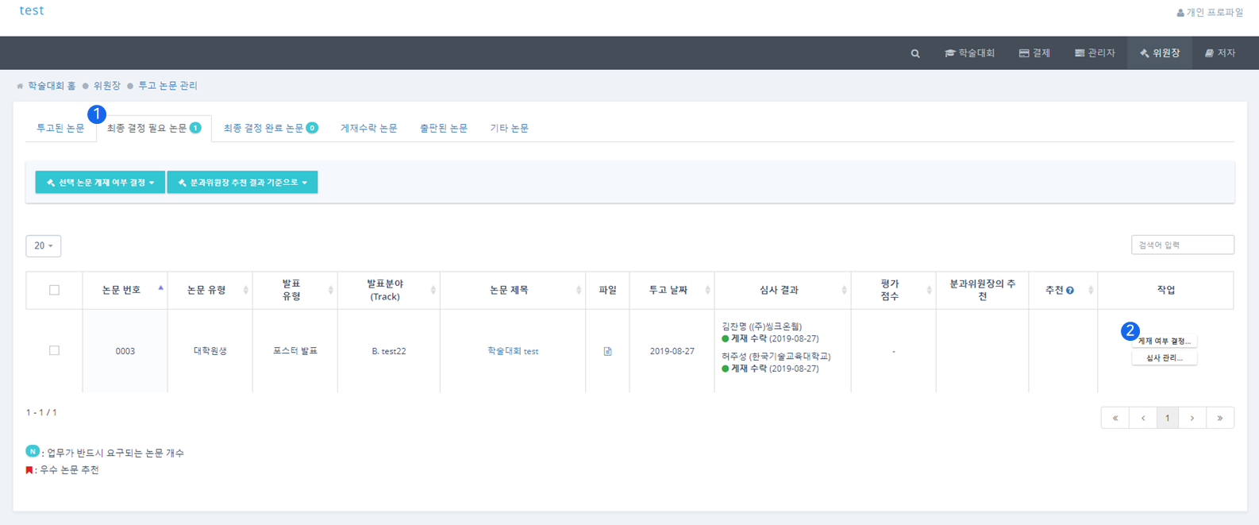Click the 게재 여부 결정... button
This screenshot has width=1259, height=525.
coord(1165,341)
